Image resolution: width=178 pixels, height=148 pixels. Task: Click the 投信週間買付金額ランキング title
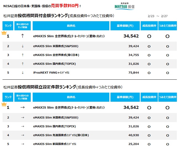[43, 16]
